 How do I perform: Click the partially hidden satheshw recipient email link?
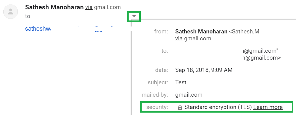coord(75,29)
